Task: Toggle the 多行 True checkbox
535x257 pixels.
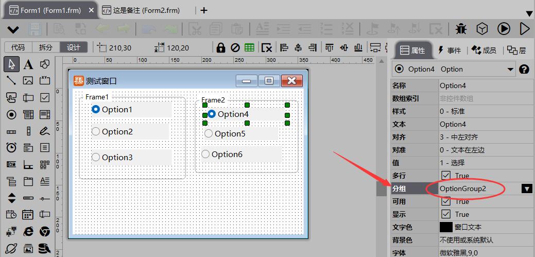Action: coord(446,176)
